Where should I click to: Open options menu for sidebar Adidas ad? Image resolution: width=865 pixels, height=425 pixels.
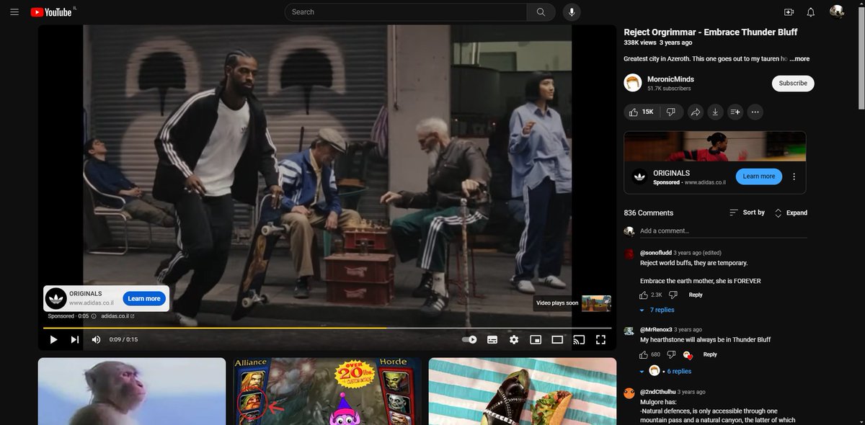coord(794,176)
